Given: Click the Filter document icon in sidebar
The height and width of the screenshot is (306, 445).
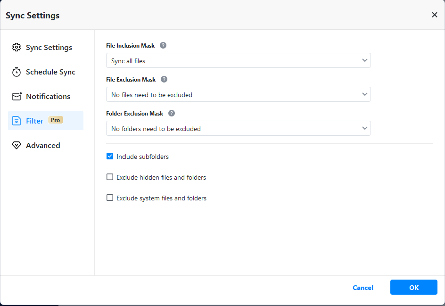Looking at the screenshot, I should coord(16,121).
